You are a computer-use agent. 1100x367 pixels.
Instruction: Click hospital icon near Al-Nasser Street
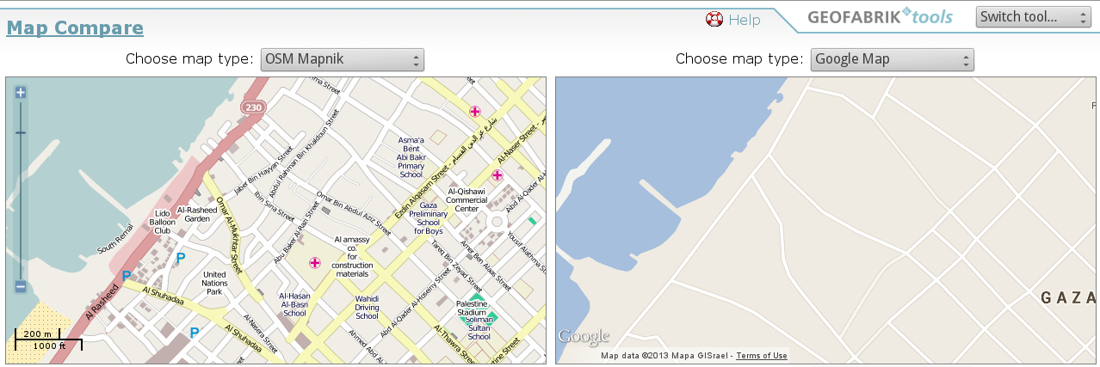(497, 174)
